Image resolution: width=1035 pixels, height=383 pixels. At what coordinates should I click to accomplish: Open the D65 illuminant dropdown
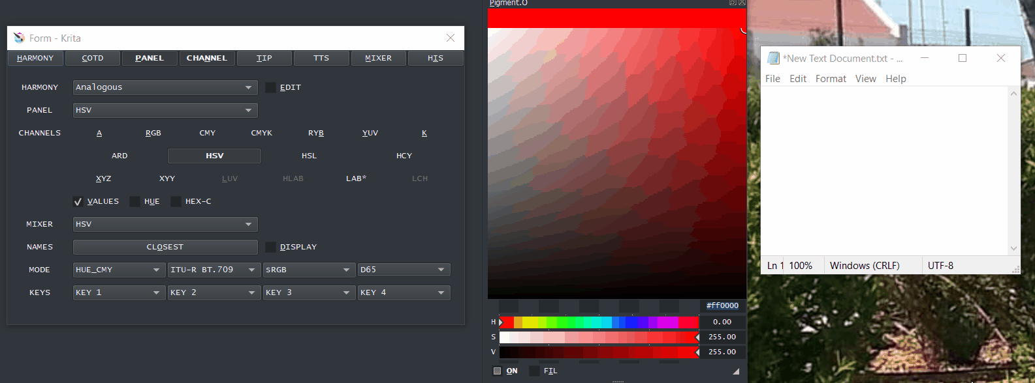coord(404,270)
